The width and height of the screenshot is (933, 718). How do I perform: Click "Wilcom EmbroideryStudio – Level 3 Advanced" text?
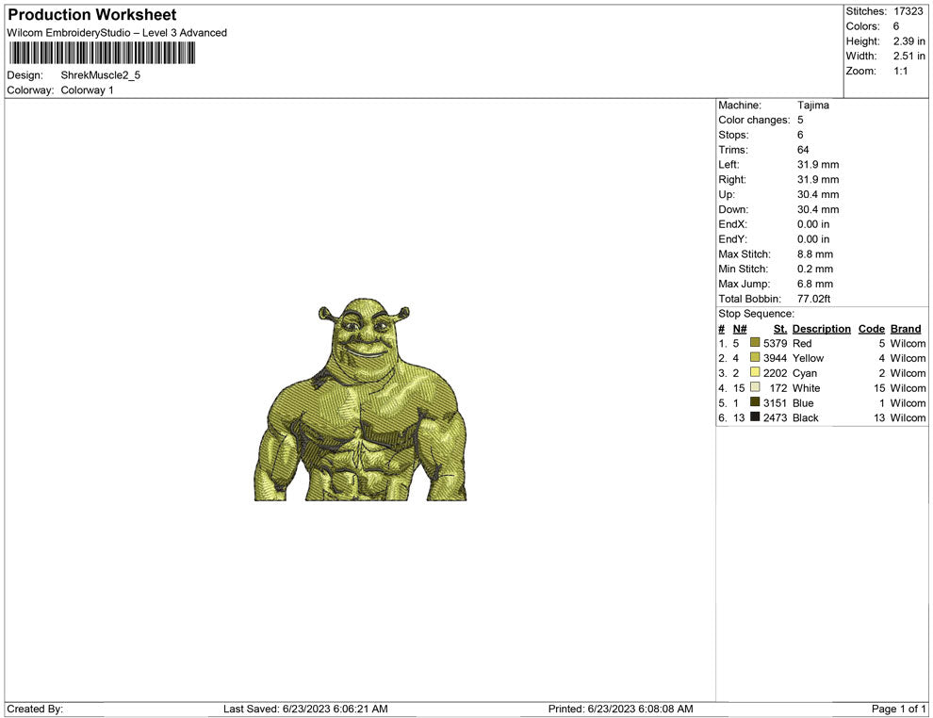coord(117,33)
